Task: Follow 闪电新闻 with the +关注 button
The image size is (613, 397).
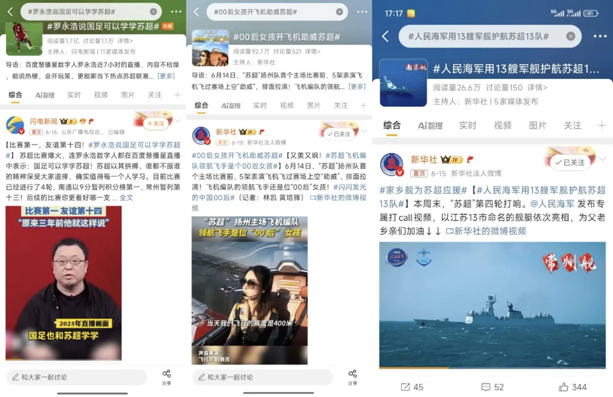Action: [156, 124]
